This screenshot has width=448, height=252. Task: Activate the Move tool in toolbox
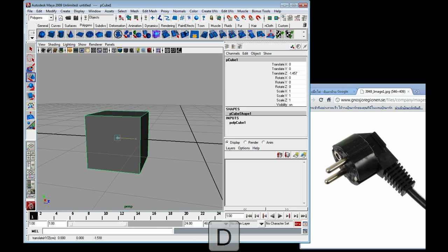pos(31,77)
